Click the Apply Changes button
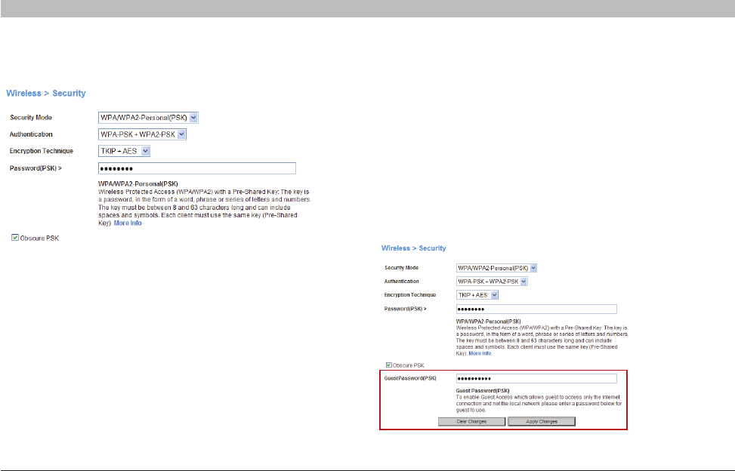The width and height of the screenshot is (735, 471). point(542,421)
